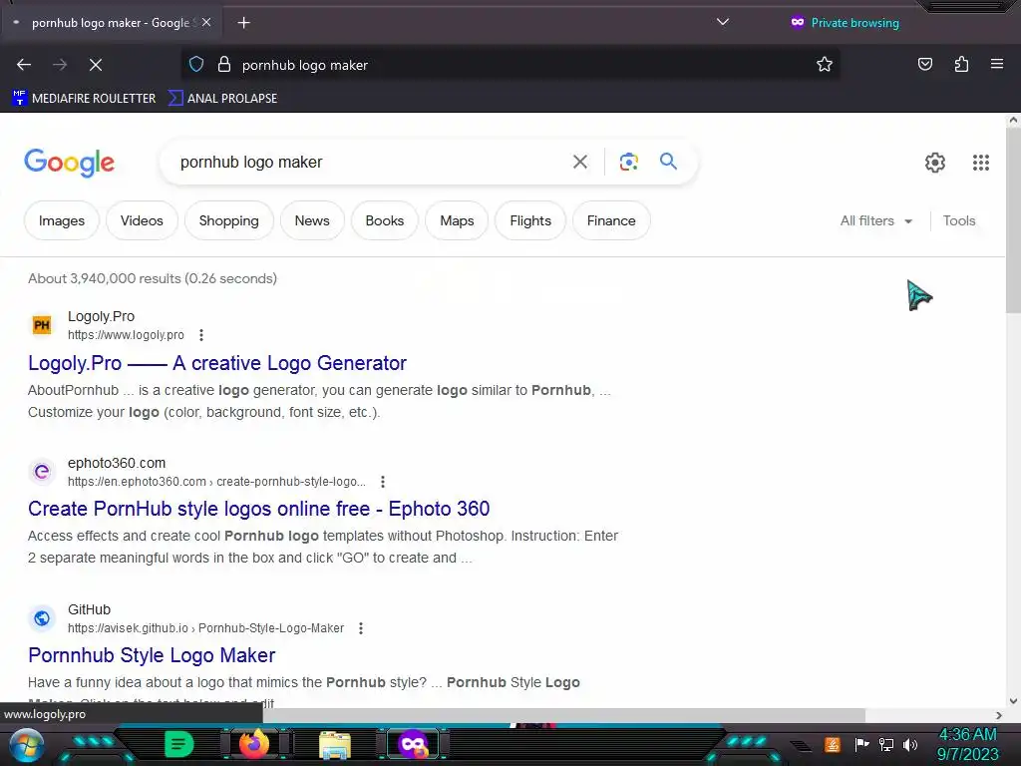Click the scrollbar down arrow
1021x766 pixels.
(x=1013, y=701)
